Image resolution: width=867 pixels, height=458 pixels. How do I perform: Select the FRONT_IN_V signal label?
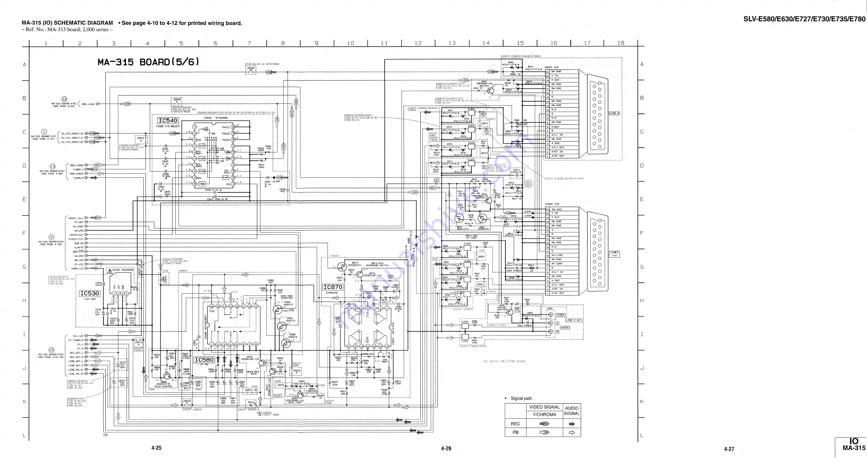(x=76, y=218)
